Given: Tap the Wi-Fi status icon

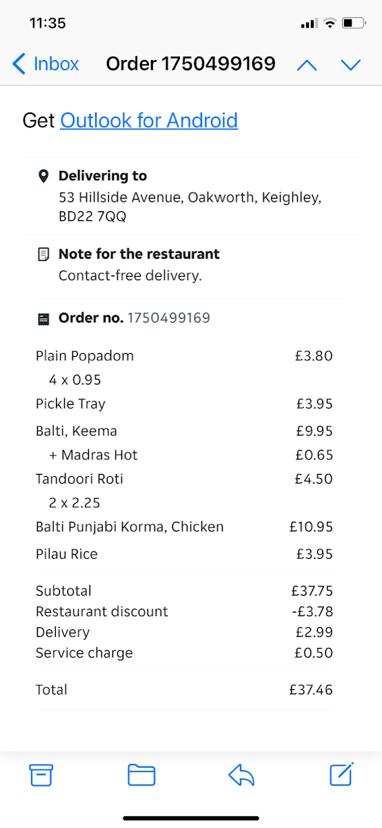Looking at the screenshot, I should pyautogui.click(x=330, y=23).
